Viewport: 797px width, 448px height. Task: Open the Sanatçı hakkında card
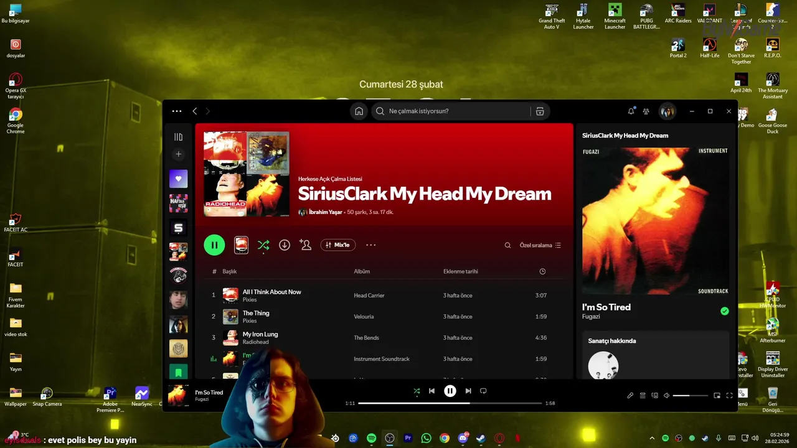tap(656, 355)
